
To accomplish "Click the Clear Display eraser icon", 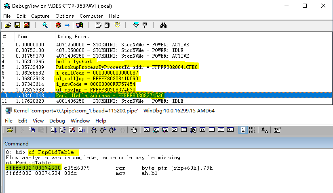I will pos(98,25).
